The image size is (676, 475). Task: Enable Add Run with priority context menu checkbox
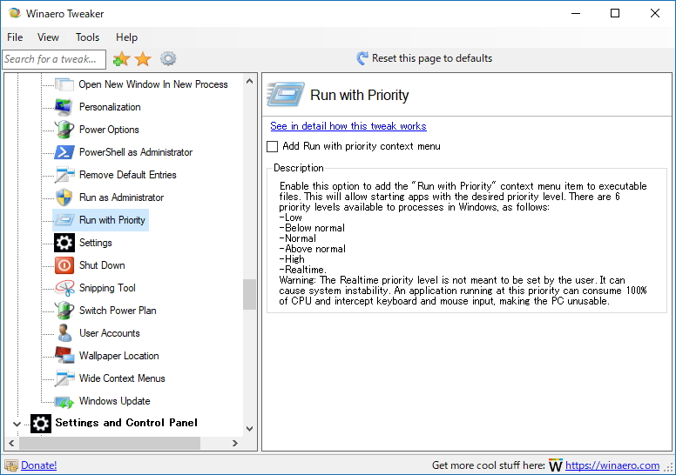click(272, 146)
